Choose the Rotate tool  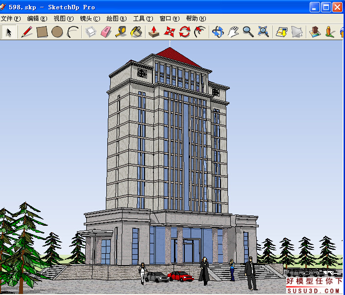[x=184, y=32]
